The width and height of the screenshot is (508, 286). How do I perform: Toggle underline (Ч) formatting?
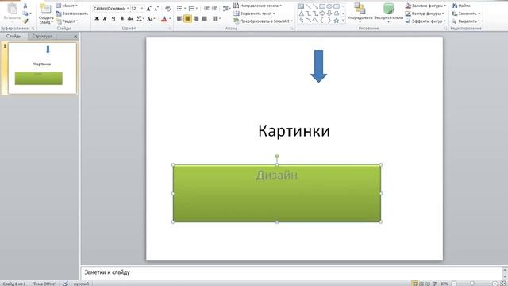(114, 19)
